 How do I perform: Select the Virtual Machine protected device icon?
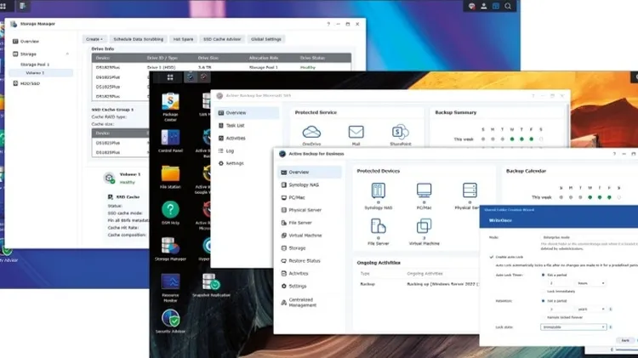[x=423, y=226]
